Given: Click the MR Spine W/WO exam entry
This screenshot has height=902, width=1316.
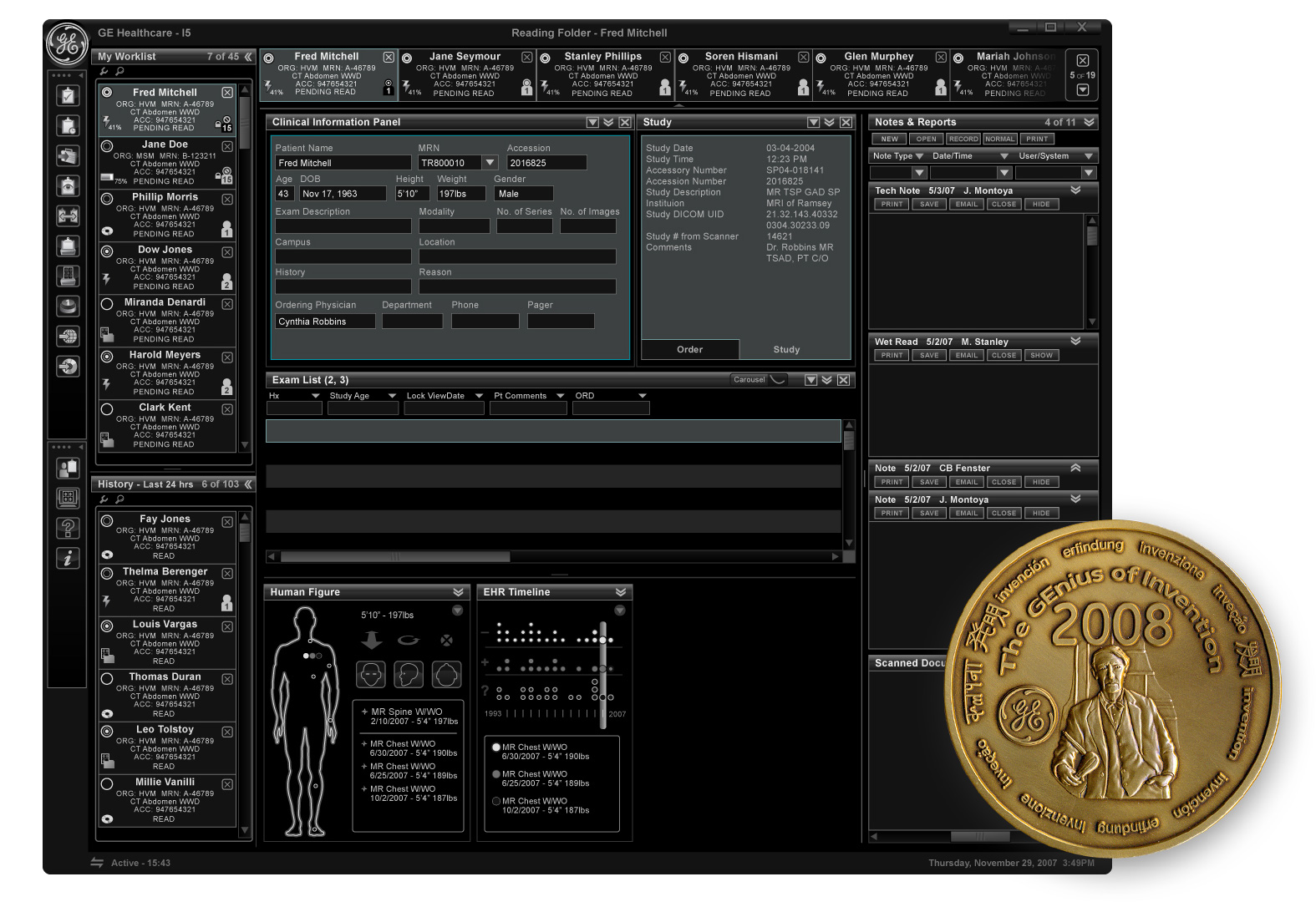Looking at the screenshot, I should coord(409,717).
